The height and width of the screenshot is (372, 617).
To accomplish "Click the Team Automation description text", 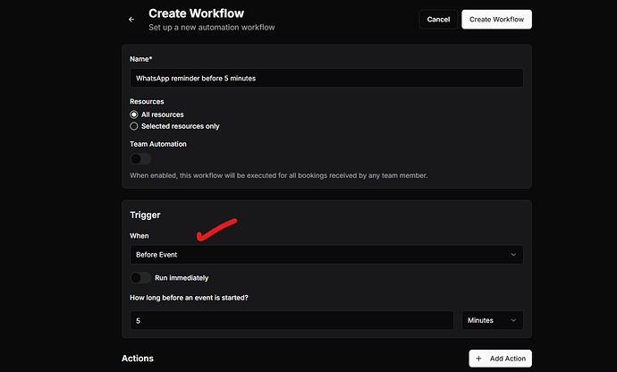I will click(279, 175).
